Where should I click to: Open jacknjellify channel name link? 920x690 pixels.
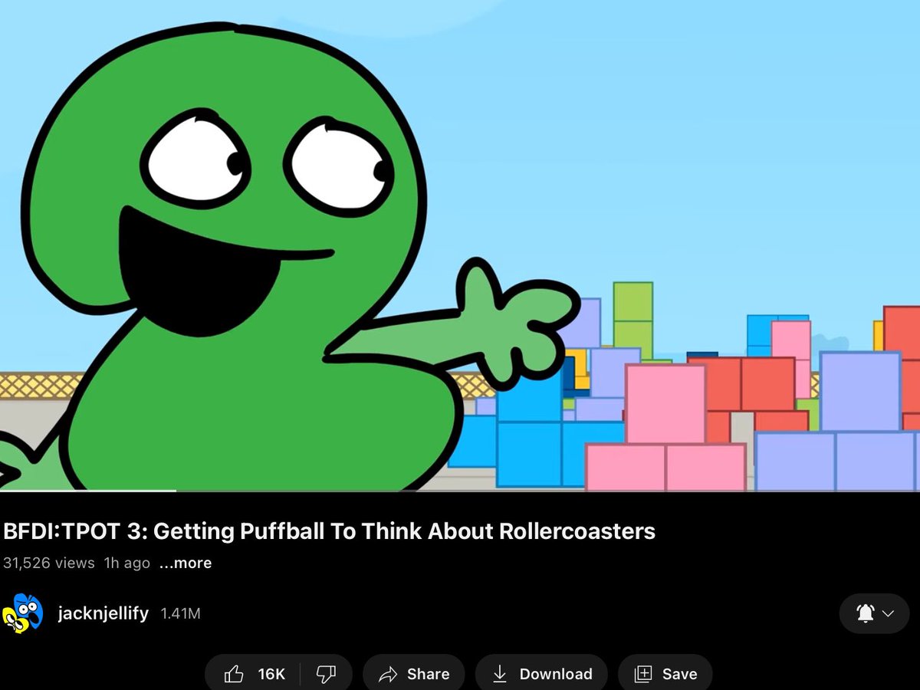[103, 613]
